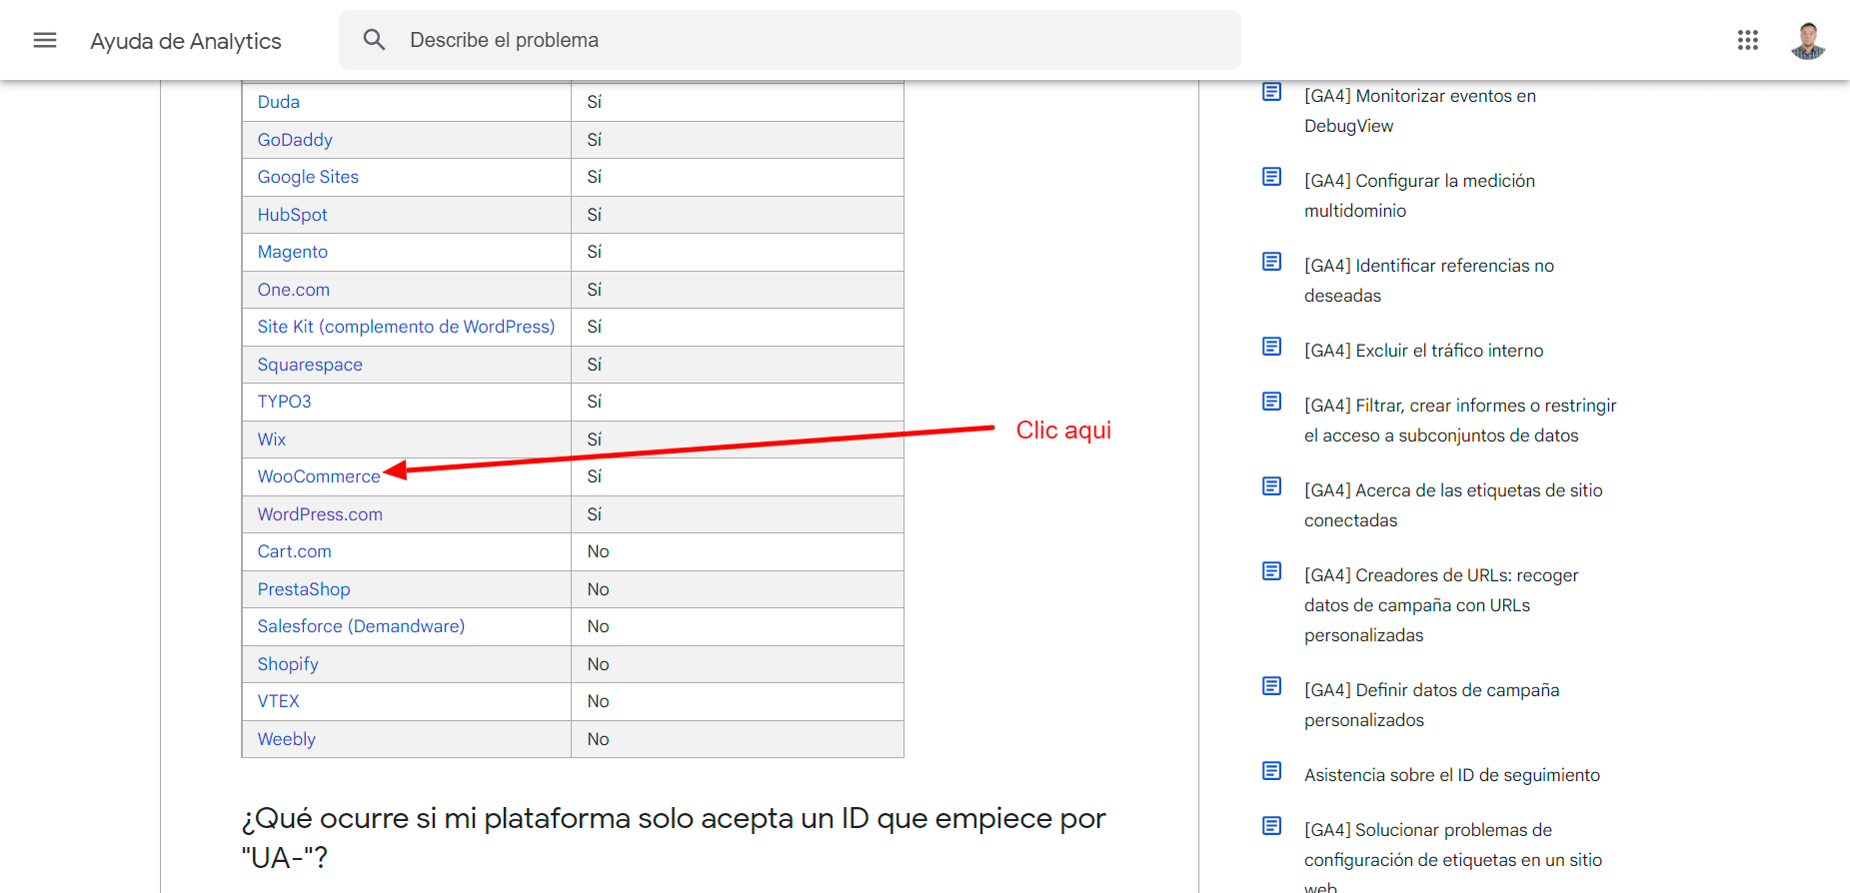Open the Cart.com link

(294, 551)
